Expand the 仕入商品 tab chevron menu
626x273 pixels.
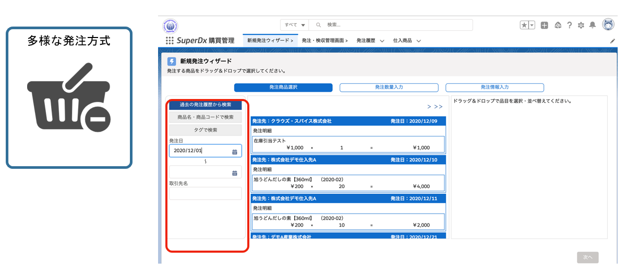pyautogui.click(x=418, y=41)
